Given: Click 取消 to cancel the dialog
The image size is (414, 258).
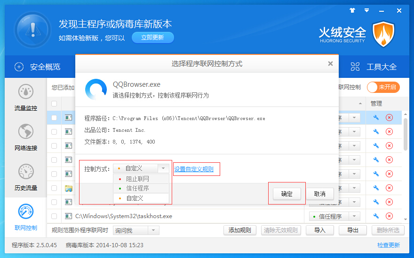Looking at the screenshot, I should pyautogui.click(x=320, y=194).
